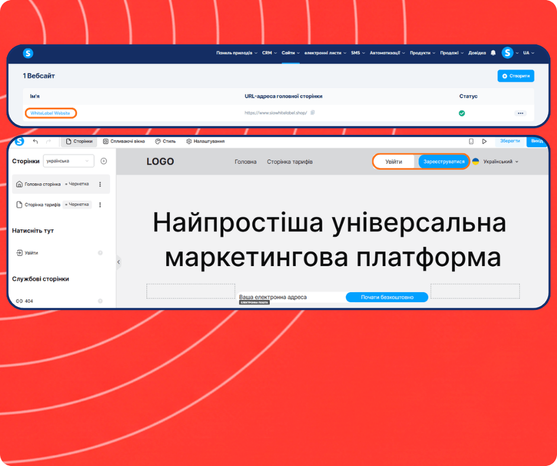This screenshot has width=557, height=466.
Task: Open електронні листи dropdown
Action: tap(325, 53)
